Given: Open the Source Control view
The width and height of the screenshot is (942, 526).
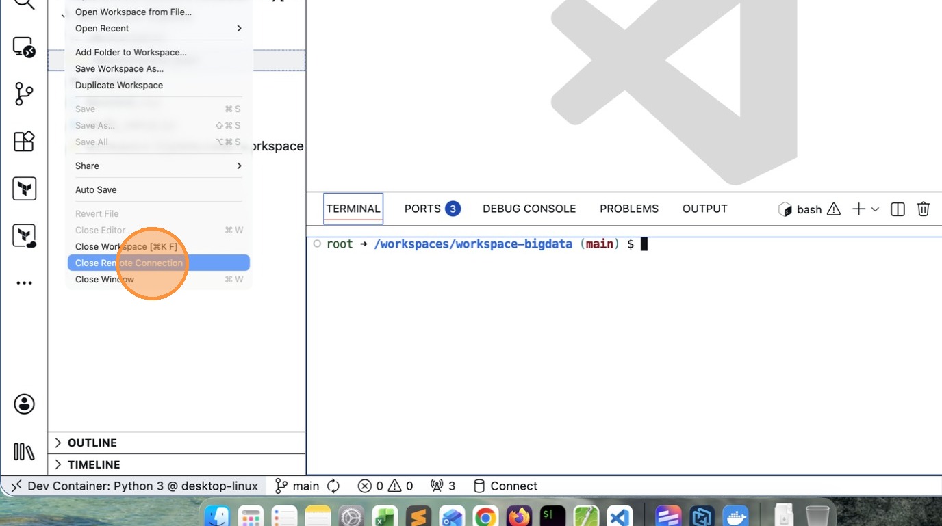Looking at the screenshot, I should pos(24,94).
